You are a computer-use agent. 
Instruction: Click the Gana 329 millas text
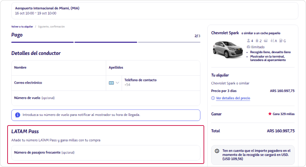point(284,114)
